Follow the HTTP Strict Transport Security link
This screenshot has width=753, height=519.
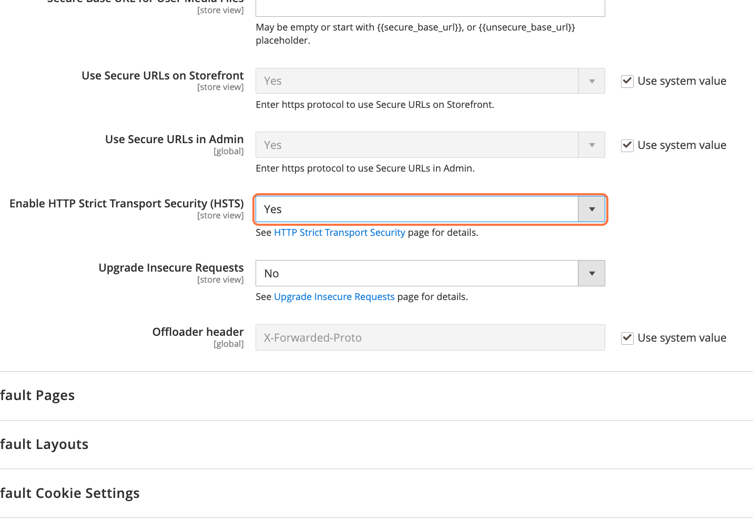pos(339,232)
